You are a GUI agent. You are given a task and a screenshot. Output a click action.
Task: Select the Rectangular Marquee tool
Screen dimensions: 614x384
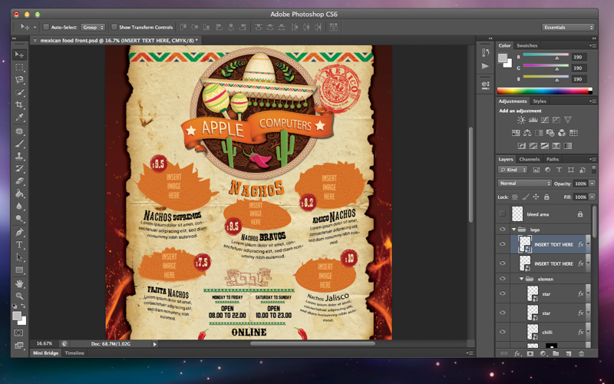pyautogui.click(x=18, y=68)
